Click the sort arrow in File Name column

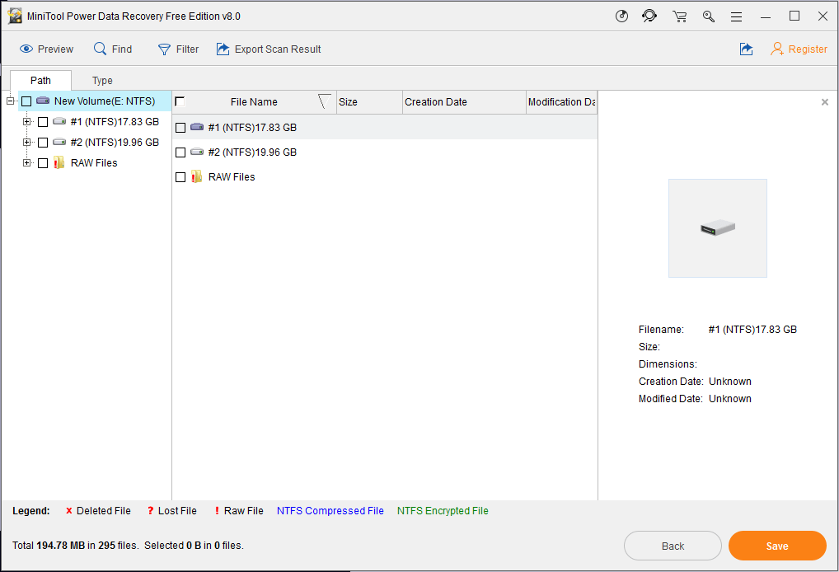[x=324, y=101]
